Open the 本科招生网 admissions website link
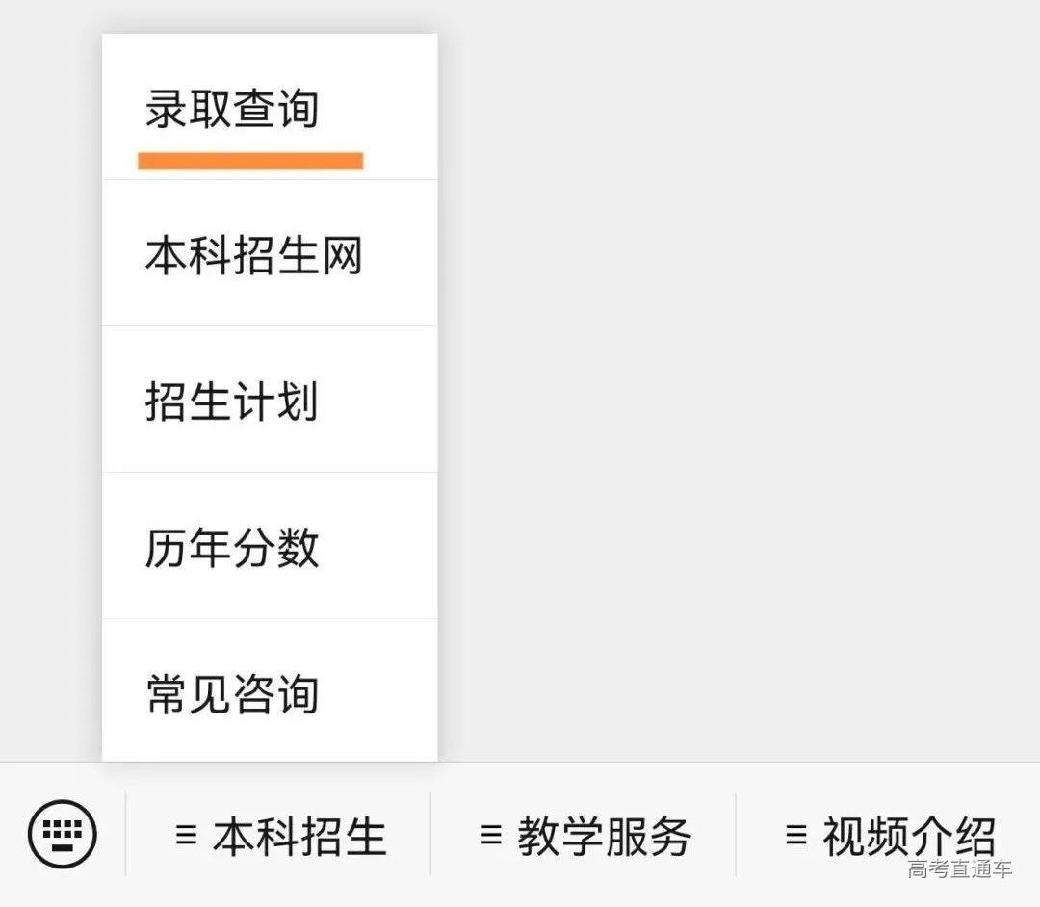 tap(253, 256)
